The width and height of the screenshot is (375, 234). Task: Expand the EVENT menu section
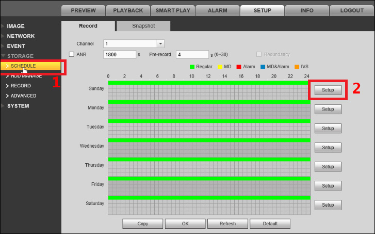pyautogui.click(x=16, y=46)
